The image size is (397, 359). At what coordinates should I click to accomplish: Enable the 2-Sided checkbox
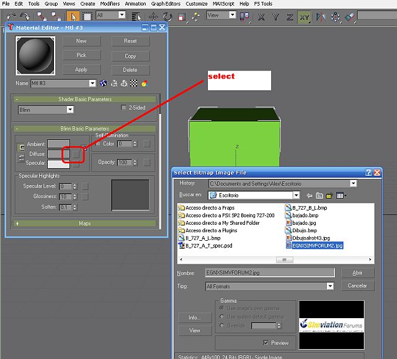tap(123, 108)
